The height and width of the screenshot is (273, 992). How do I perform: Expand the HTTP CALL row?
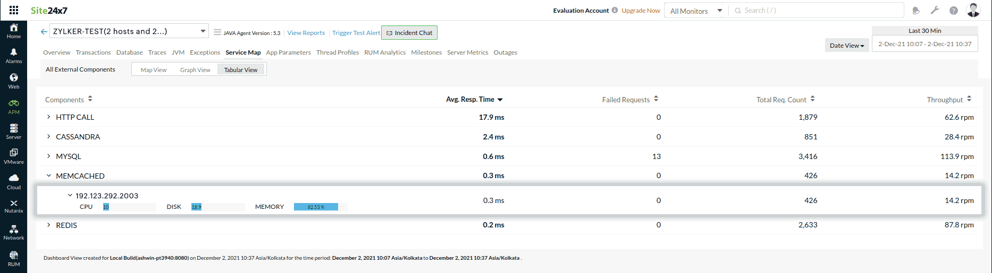coord(49,117)
